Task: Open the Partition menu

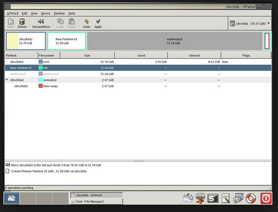Action: 59,14
